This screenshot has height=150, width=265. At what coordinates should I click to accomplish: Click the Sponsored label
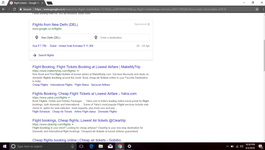(140, 24)
